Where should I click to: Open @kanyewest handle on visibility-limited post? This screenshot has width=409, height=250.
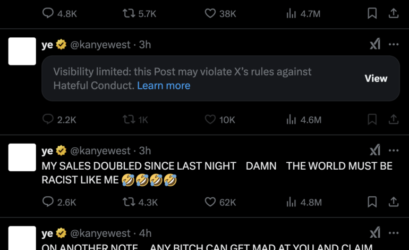click(100, 45)
